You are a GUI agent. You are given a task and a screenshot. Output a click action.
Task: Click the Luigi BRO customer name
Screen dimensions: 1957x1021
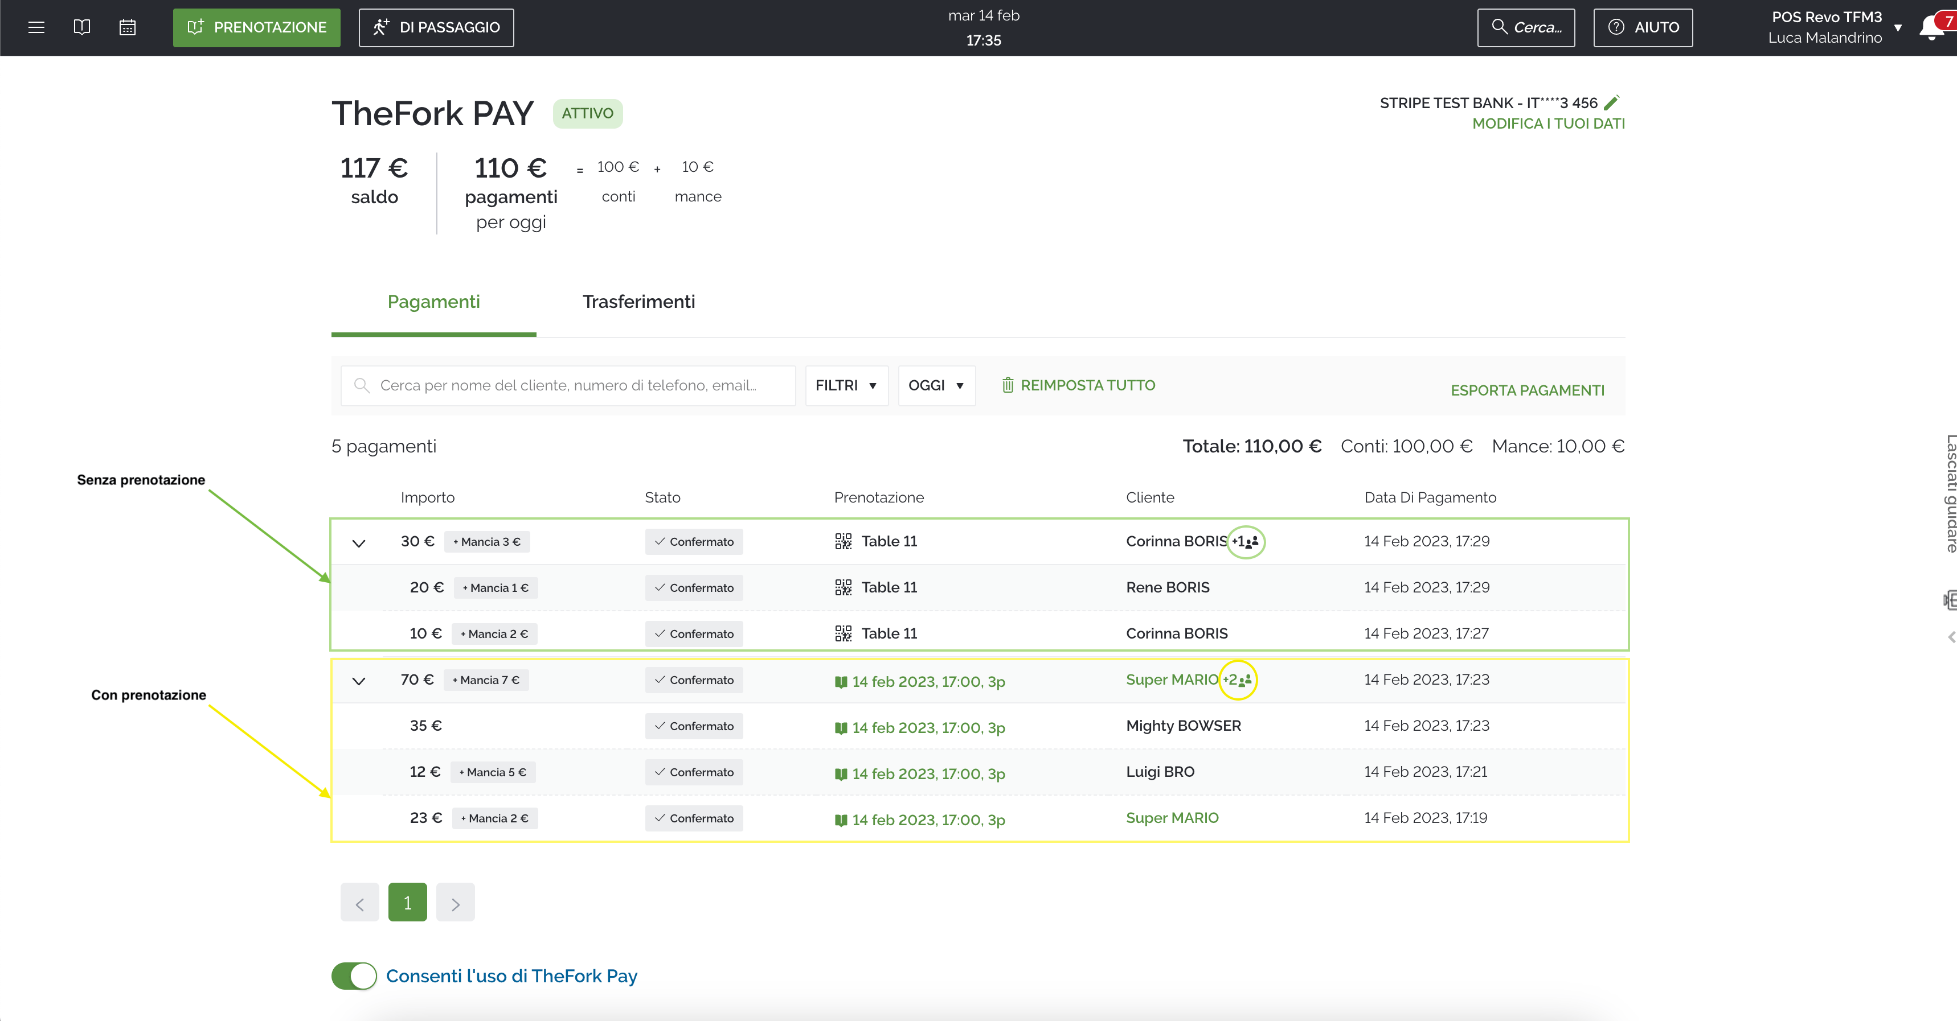[1160, 771]
